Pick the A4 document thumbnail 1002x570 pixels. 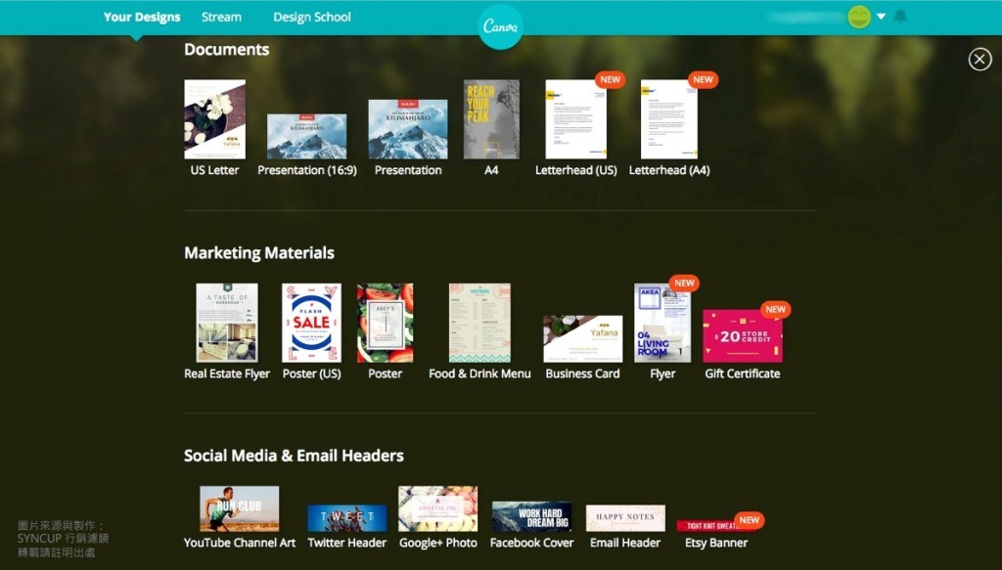pyautogui.click(x=491, y=119)
